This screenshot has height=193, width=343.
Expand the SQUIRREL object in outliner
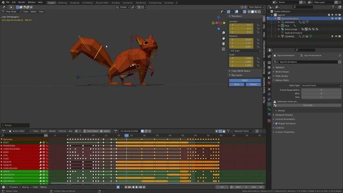[279, 36]
